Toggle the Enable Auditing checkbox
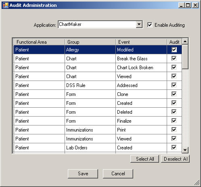The width and height of the screenshot is (201, 187). (x=150, y=25)
